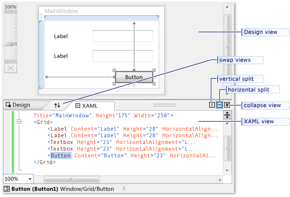Click the top-left resize handle of Button

(x=114, y=70)
